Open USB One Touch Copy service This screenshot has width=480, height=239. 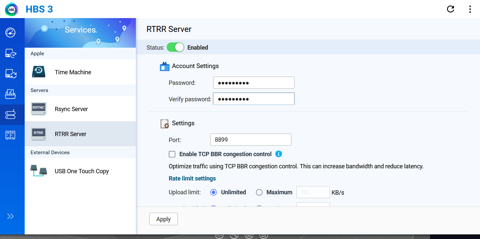[x=80, y=171]
